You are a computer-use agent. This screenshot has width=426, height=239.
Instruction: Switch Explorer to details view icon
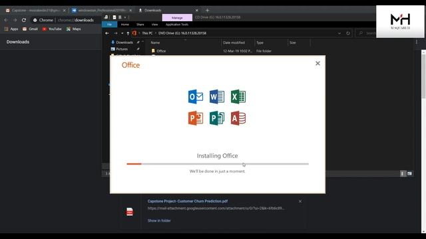[403, 174]
